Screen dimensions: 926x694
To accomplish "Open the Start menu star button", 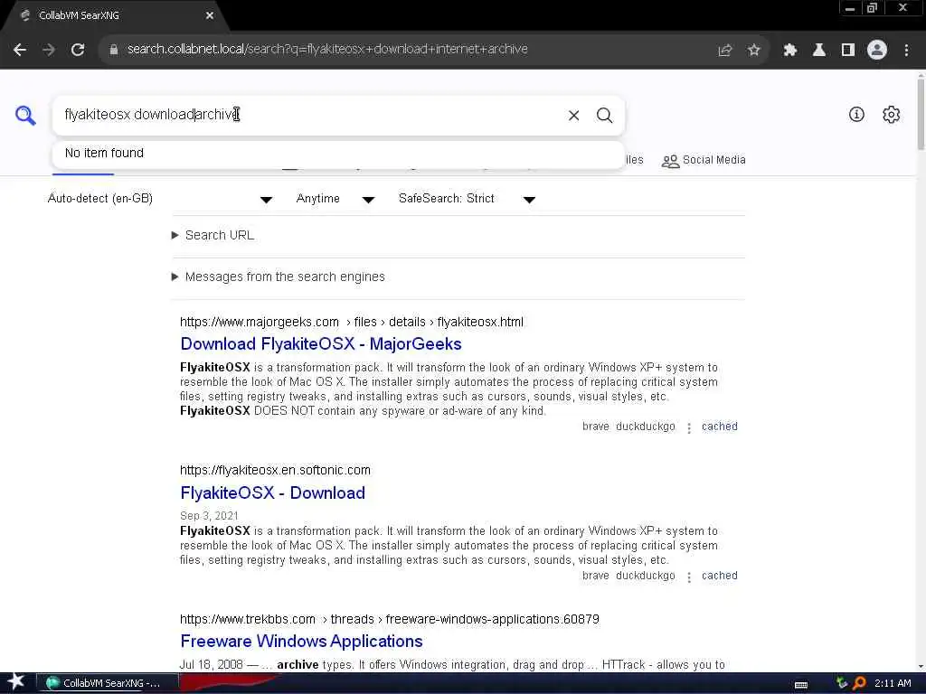I will click(x=16, y=682).
